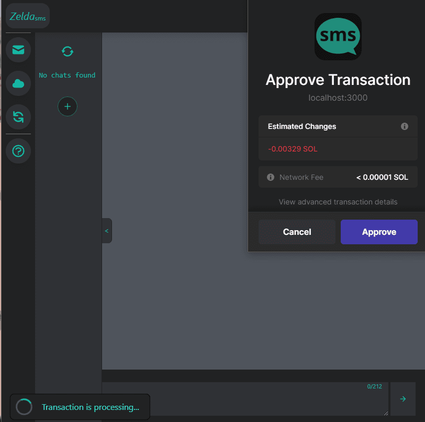Collapse the chat list side panel
The height and width of the screenshot is (422, 425).
(x=107, y=231)
